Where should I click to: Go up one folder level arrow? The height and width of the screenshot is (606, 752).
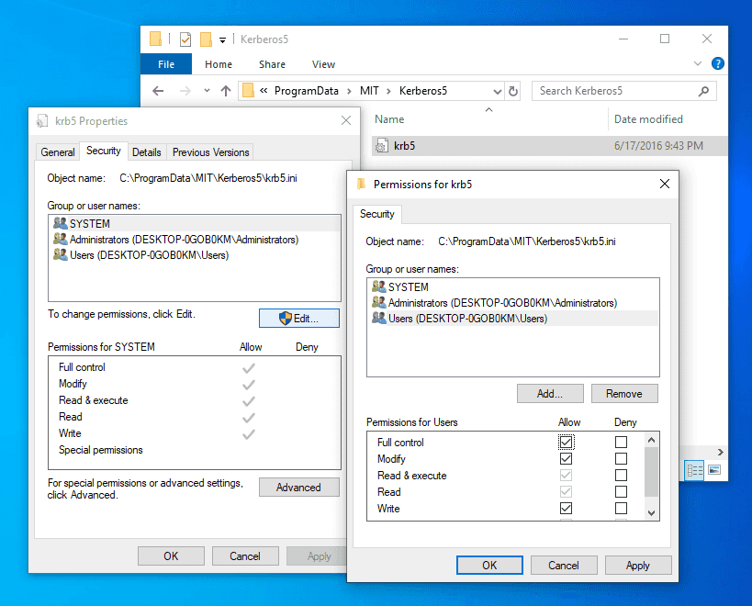pyautogui.click(x=226, y=91)
